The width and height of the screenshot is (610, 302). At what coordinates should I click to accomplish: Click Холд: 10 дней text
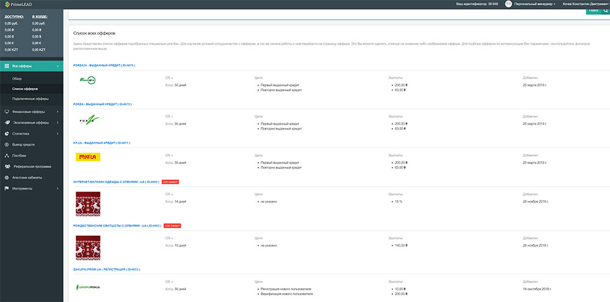click(176, 246)
